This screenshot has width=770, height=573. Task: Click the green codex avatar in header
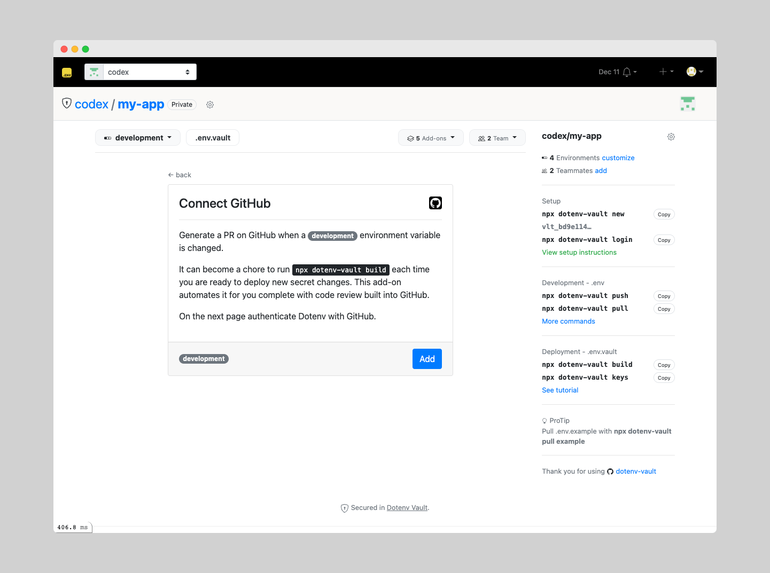pos(688,104)
